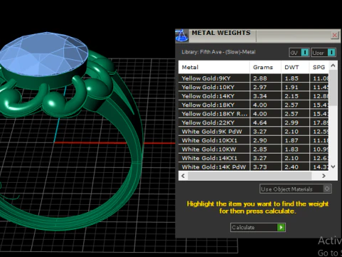The height and width of the screenshot is (257, 342).
Task: Click the 1.91 DWT cell
Action: pos(295,87)
